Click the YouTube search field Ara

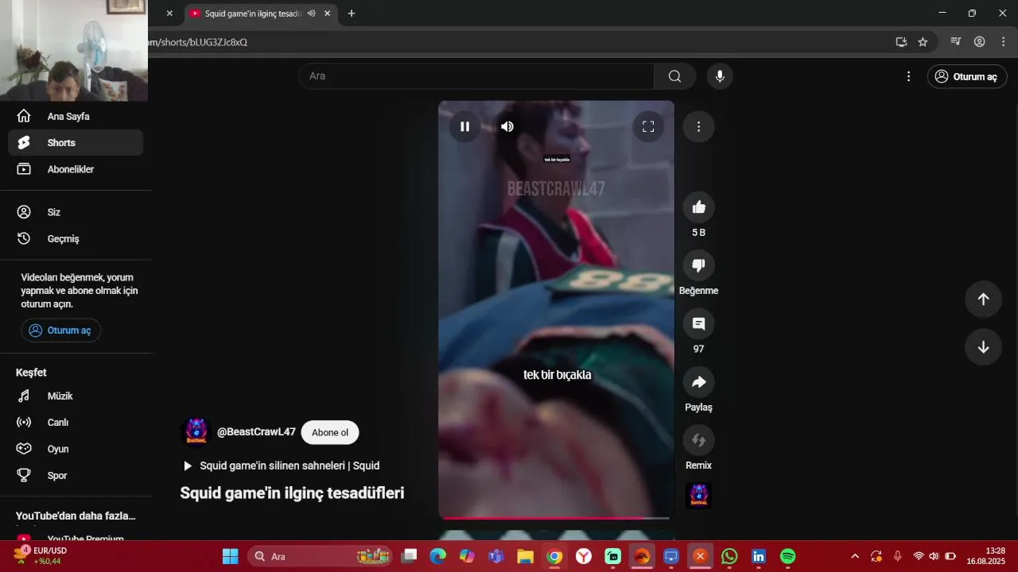(476, 76)
